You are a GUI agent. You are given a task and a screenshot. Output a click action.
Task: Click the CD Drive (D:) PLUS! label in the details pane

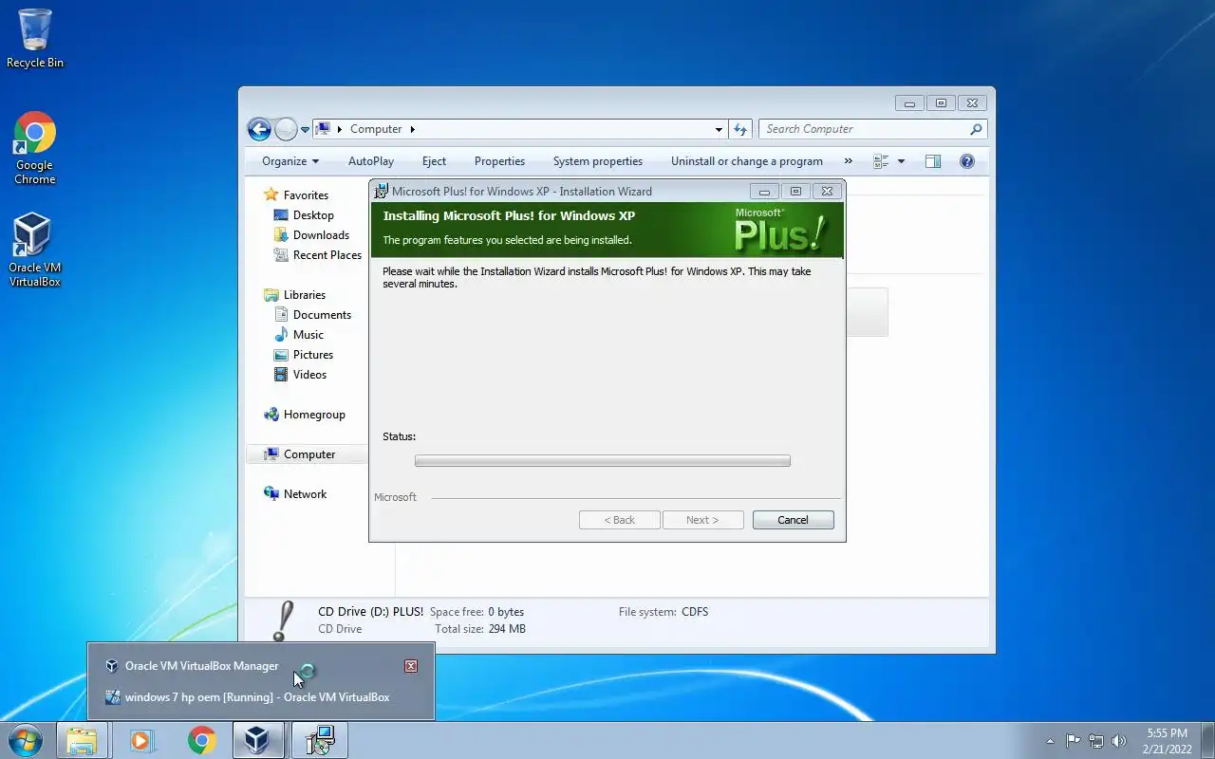coord(371,612)
